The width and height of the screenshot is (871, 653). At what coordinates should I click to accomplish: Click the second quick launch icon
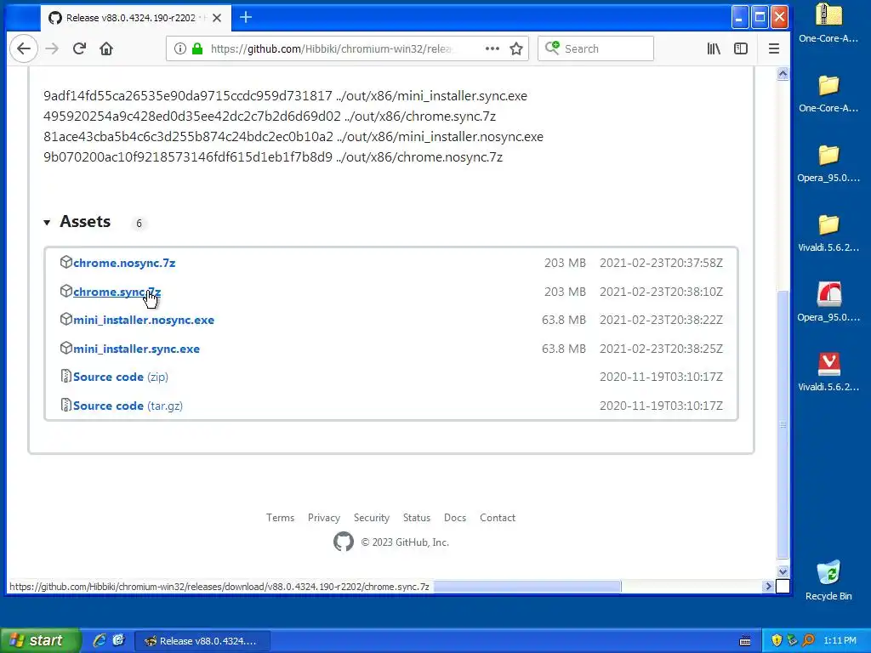click(119, 640)
